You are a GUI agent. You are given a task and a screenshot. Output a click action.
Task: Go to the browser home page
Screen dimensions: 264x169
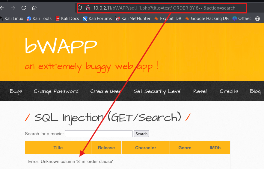[x=34, y=8]
